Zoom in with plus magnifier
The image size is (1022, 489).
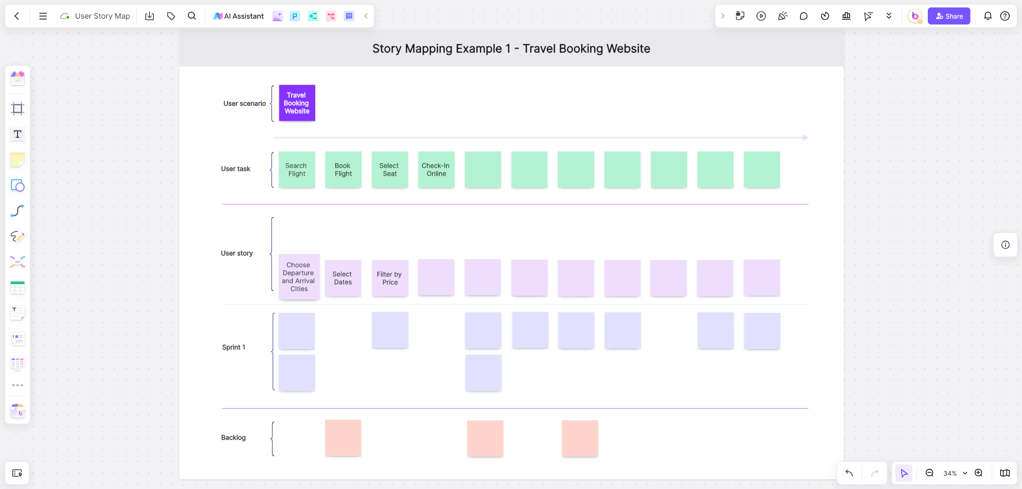[978, 473]
